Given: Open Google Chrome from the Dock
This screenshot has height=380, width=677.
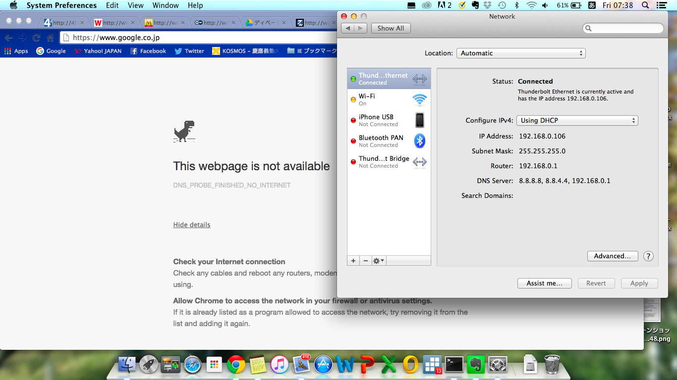Looking at the screenshot, I should coord(236,365).
